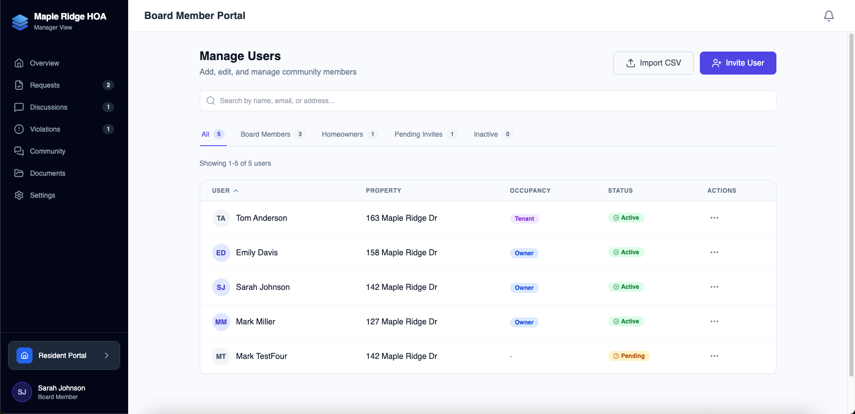Focus the user search field

(488, 101)
